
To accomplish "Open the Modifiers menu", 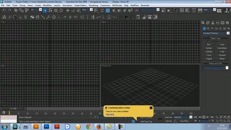I will (47, 5).
